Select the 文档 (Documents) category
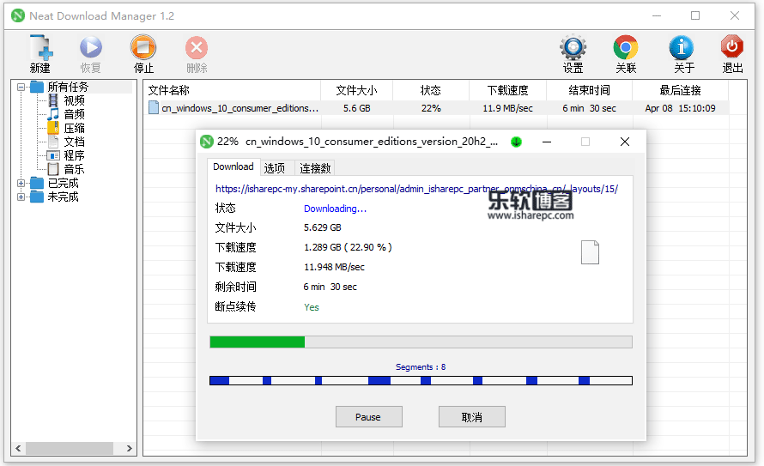Viewport: 764px width, 466px height. click(x=74, y=142)
